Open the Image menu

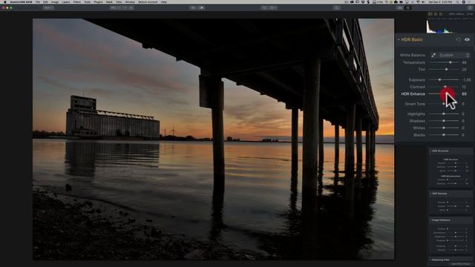(55, 1)
